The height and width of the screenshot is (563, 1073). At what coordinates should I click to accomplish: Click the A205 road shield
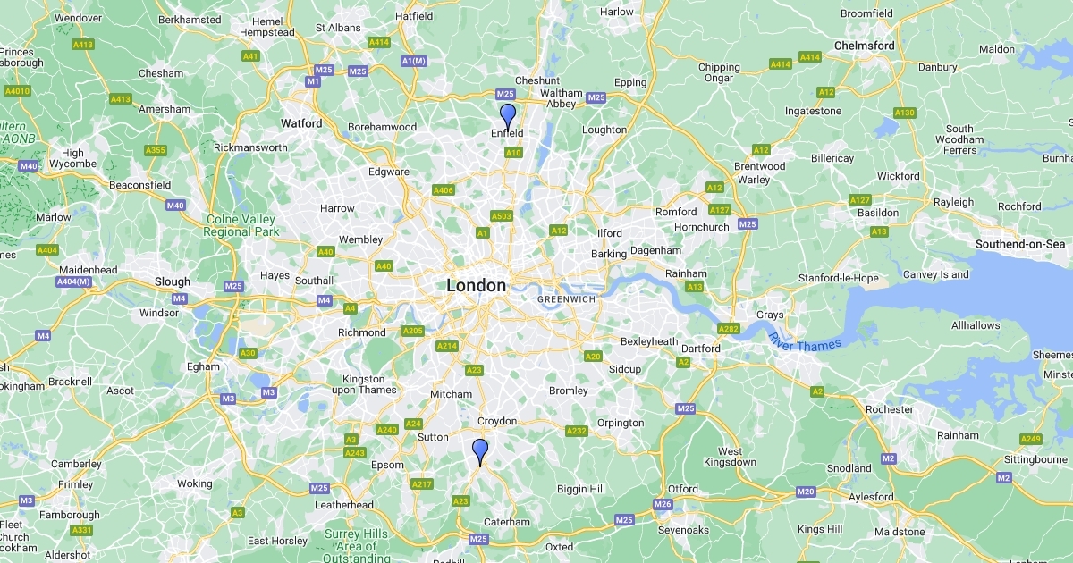(x=413, y=332)
